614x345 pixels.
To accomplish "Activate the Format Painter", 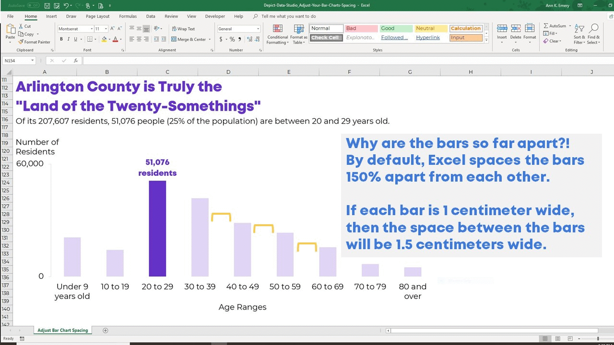I will coord(35,42).
